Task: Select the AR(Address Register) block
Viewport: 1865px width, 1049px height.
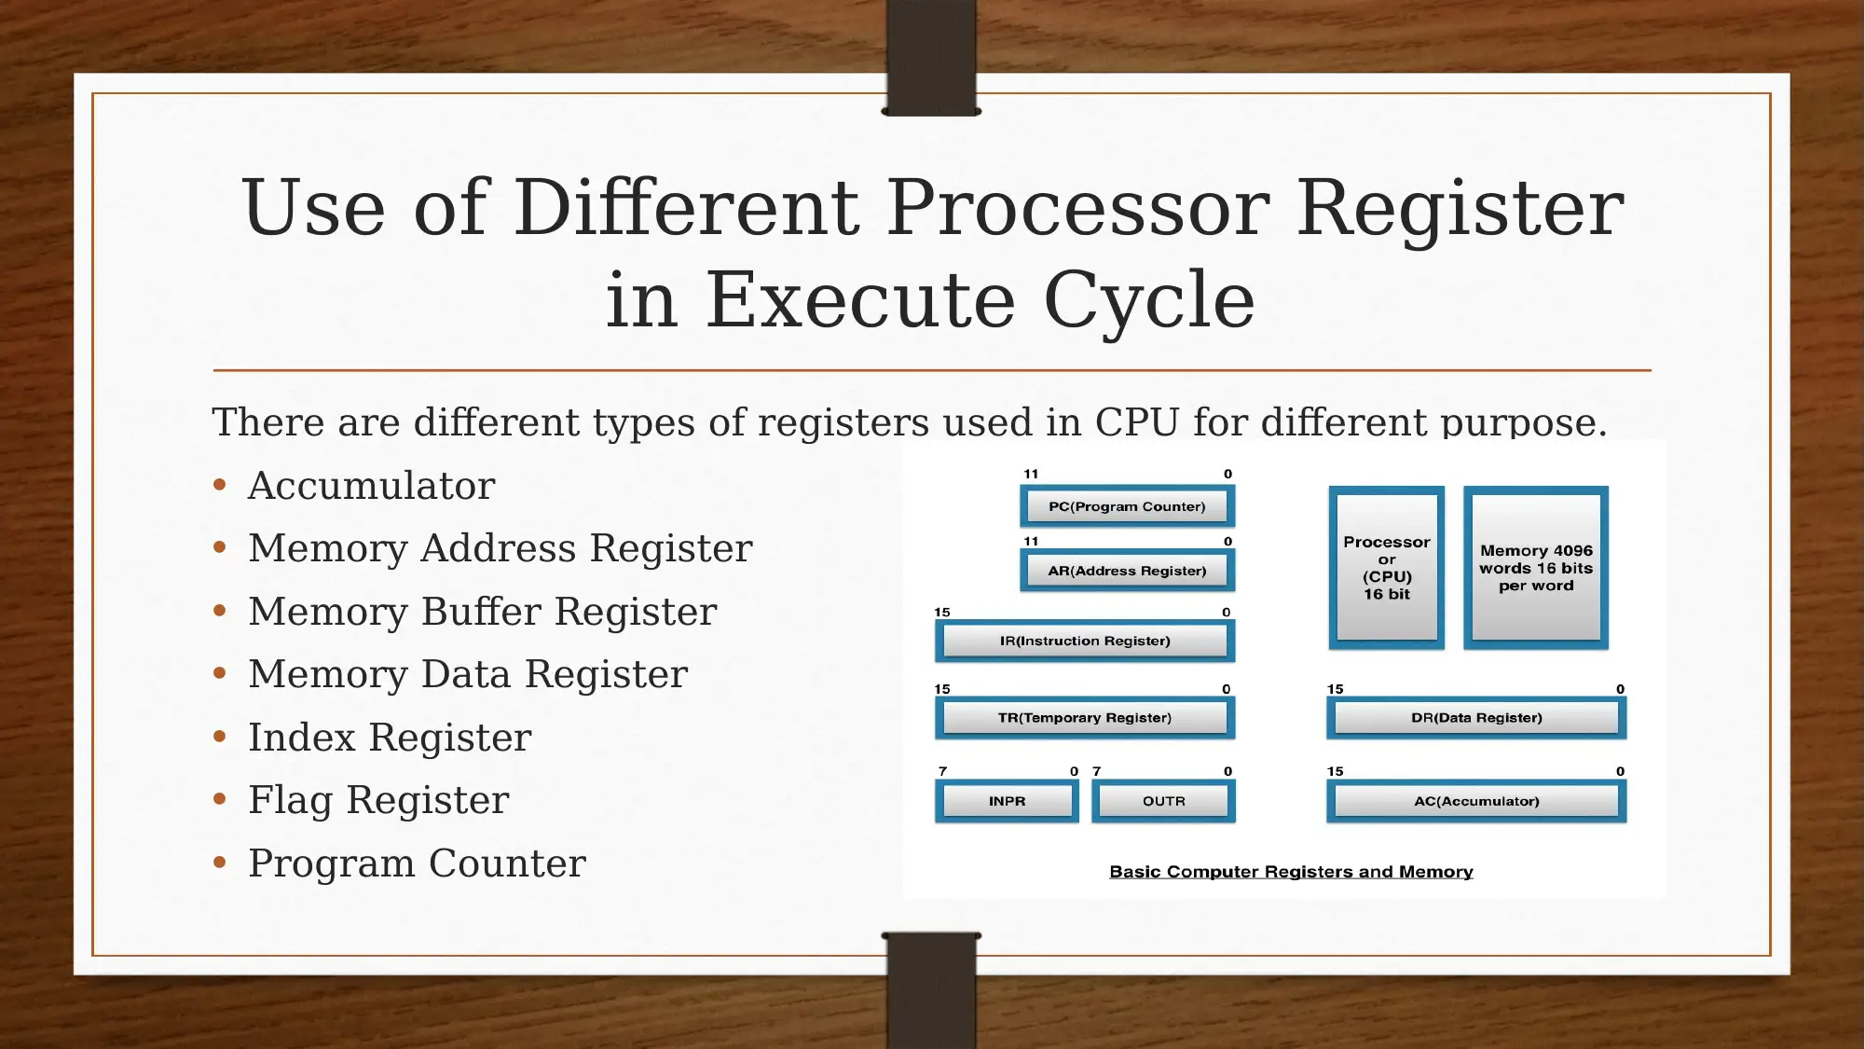Action: 1126,570
